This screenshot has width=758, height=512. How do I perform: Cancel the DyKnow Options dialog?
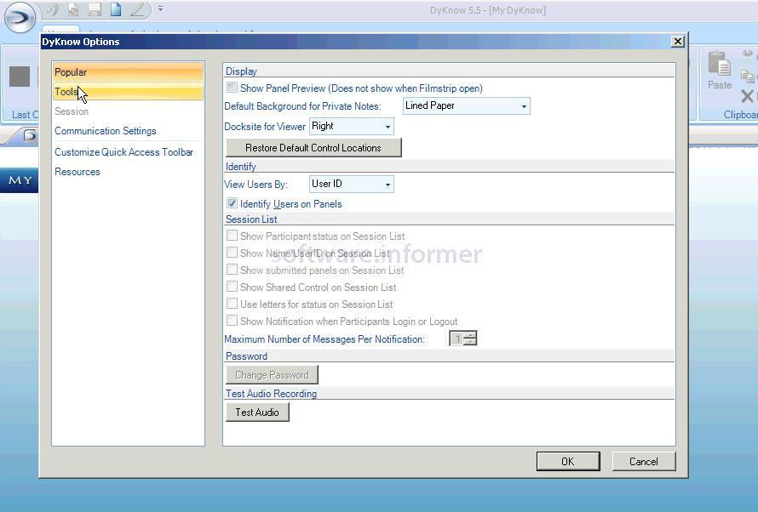pos(643,461)
